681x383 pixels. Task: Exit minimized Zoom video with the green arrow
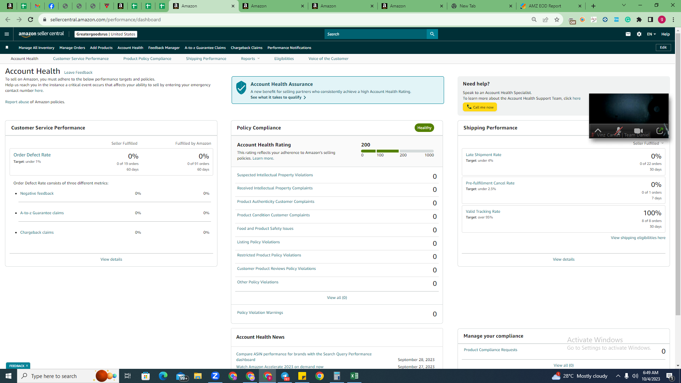(x=660, y=131)
